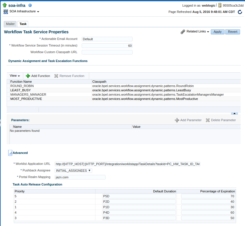The width and height of the screenshot is (245, 226).
Task: Click the Delete Parameter X icon
Action: click(x=208, y=120)
